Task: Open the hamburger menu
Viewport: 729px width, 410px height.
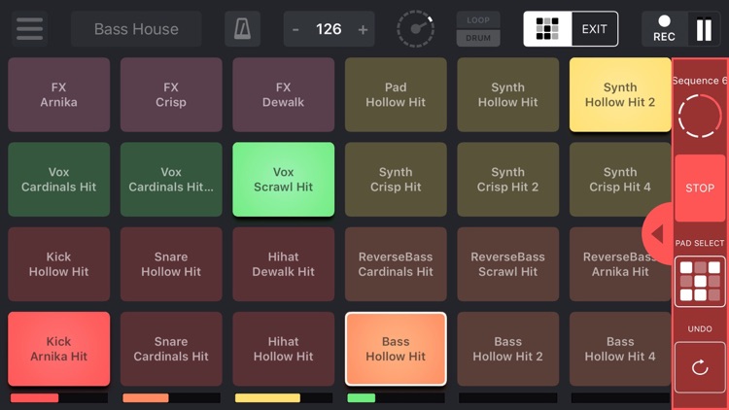Action: point(29,29)
